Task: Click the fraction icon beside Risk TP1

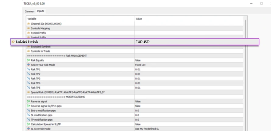Action: pyautogui.click(x=29, y=69)
